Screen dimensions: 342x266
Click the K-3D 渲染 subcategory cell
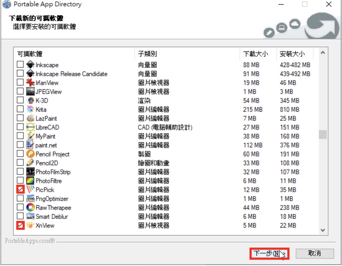click(x=144, y=100)
